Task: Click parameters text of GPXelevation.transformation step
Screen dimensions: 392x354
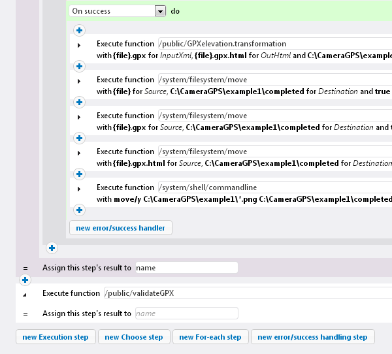Action: (244, 56)
